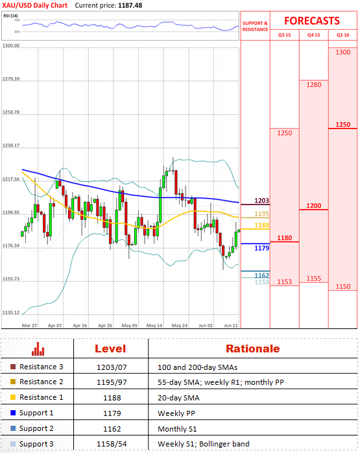Click the 1188 resistance level marker

pyautogui.click(x=261, y=225)
